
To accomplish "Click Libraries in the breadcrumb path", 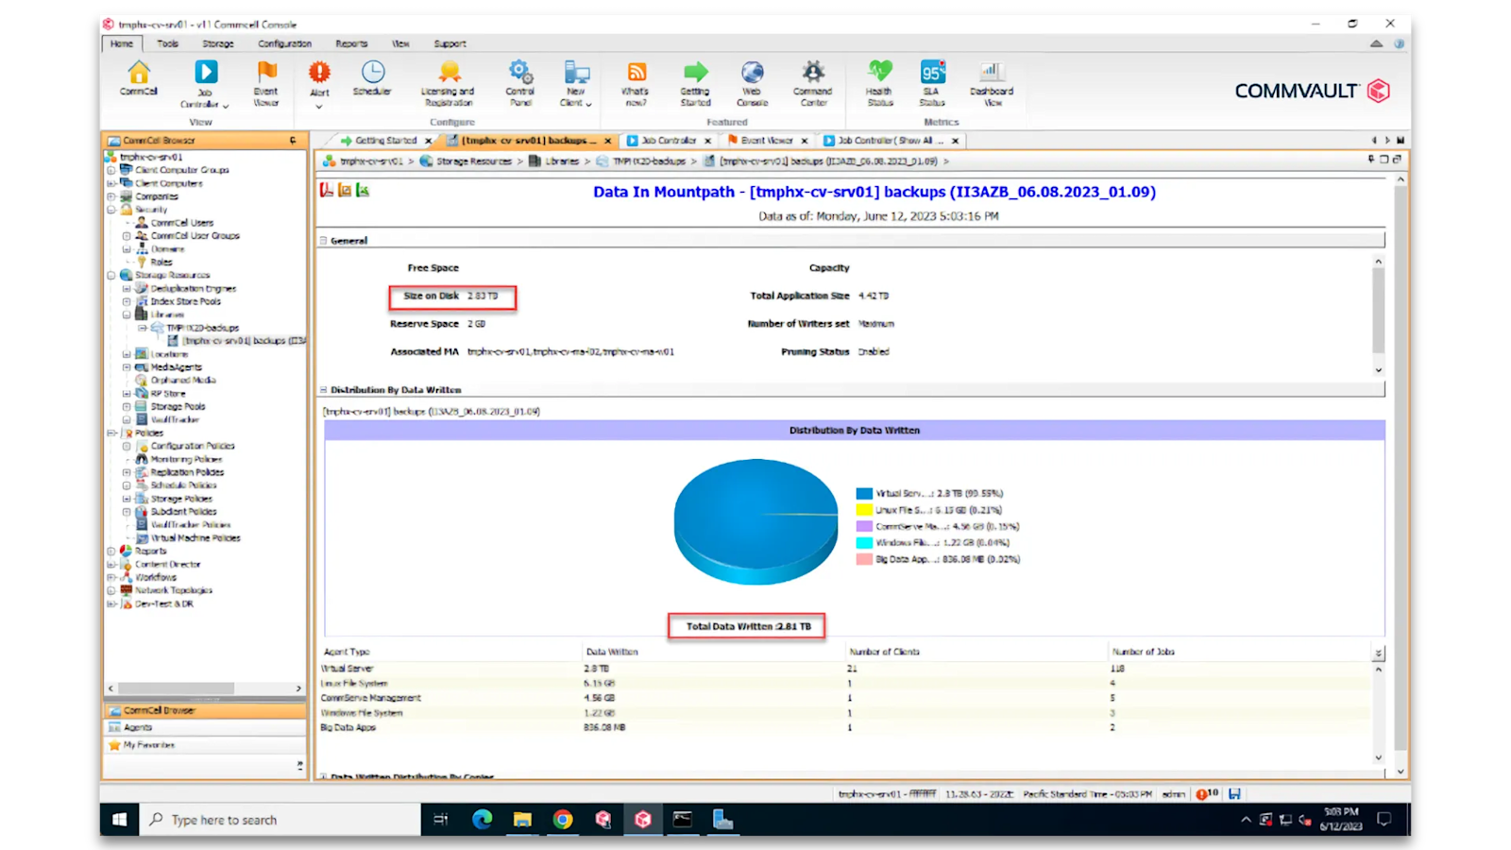I will (x=562, y=161).
